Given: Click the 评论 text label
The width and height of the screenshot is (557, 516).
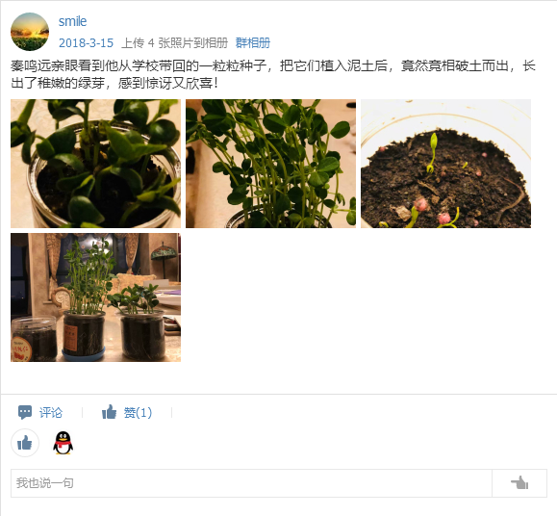Looking at the screenshot, I should point(51,413).
